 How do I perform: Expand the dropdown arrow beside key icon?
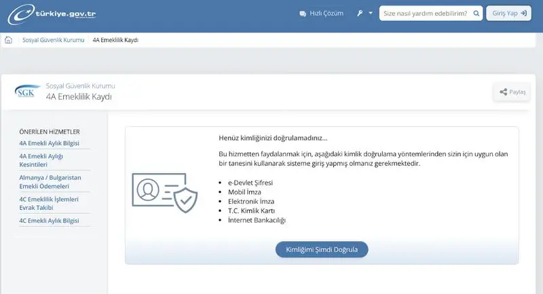371,13
